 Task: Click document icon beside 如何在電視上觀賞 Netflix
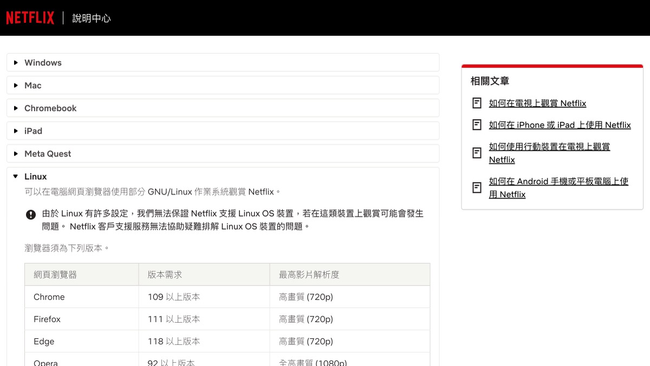click(x=477, y=103)
